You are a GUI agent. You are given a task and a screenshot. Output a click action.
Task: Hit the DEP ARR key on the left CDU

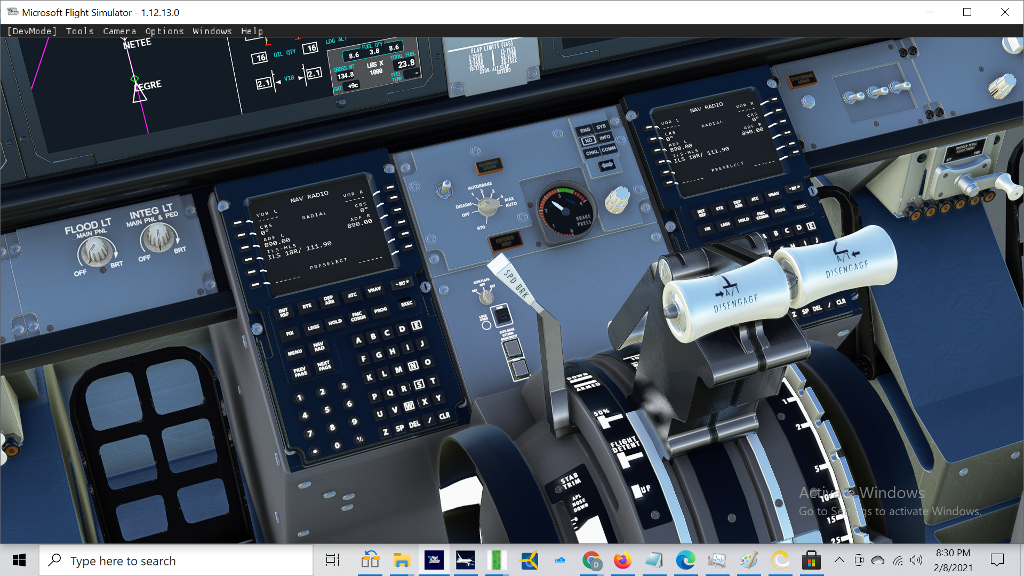(329, 300)
